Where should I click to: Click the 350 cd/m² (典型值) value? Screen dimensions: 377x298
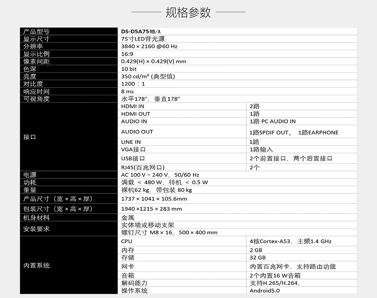(x=148, y=76)
